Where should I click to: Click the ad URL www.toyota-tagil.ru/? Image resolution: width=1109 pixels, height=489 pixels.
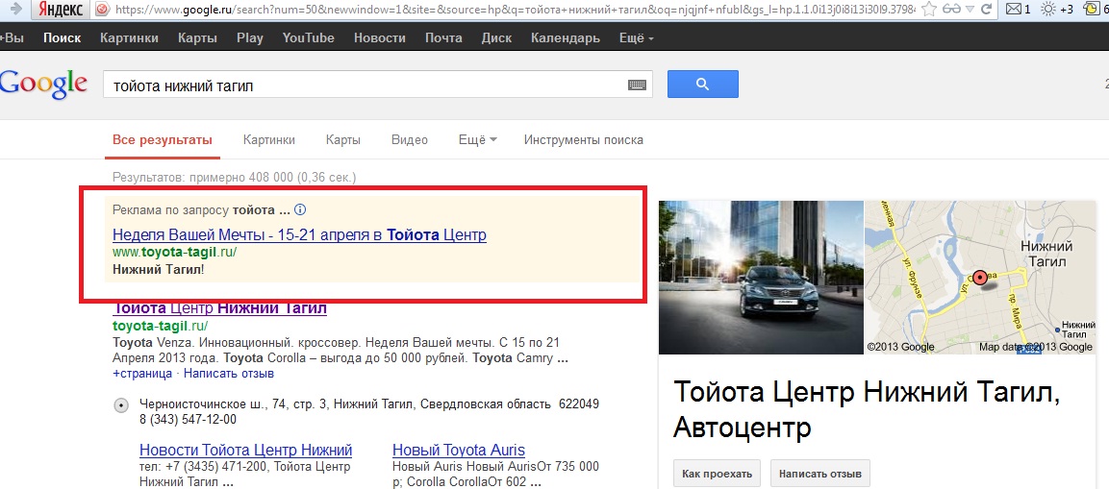point(175,253)
